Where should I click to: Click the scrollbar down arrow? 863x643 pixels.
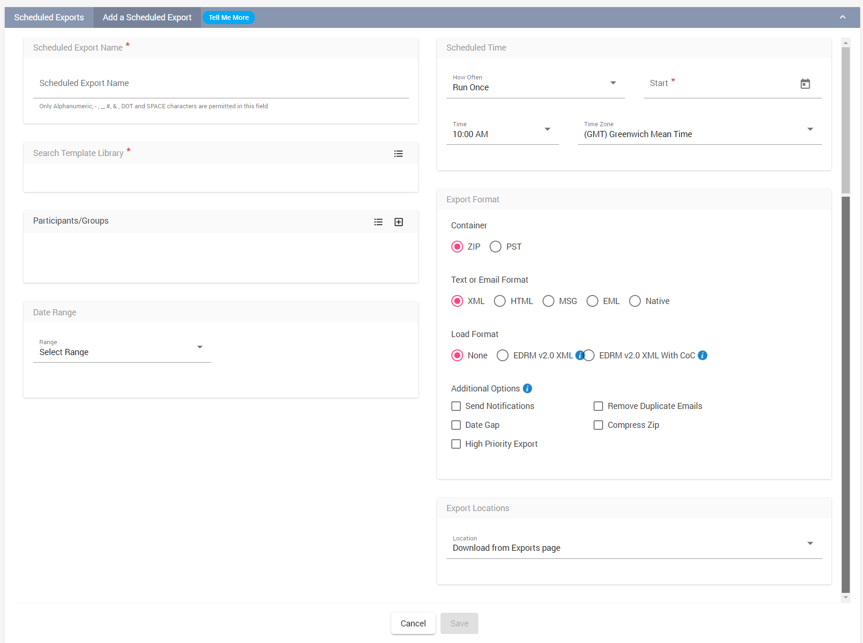point(846,598)
